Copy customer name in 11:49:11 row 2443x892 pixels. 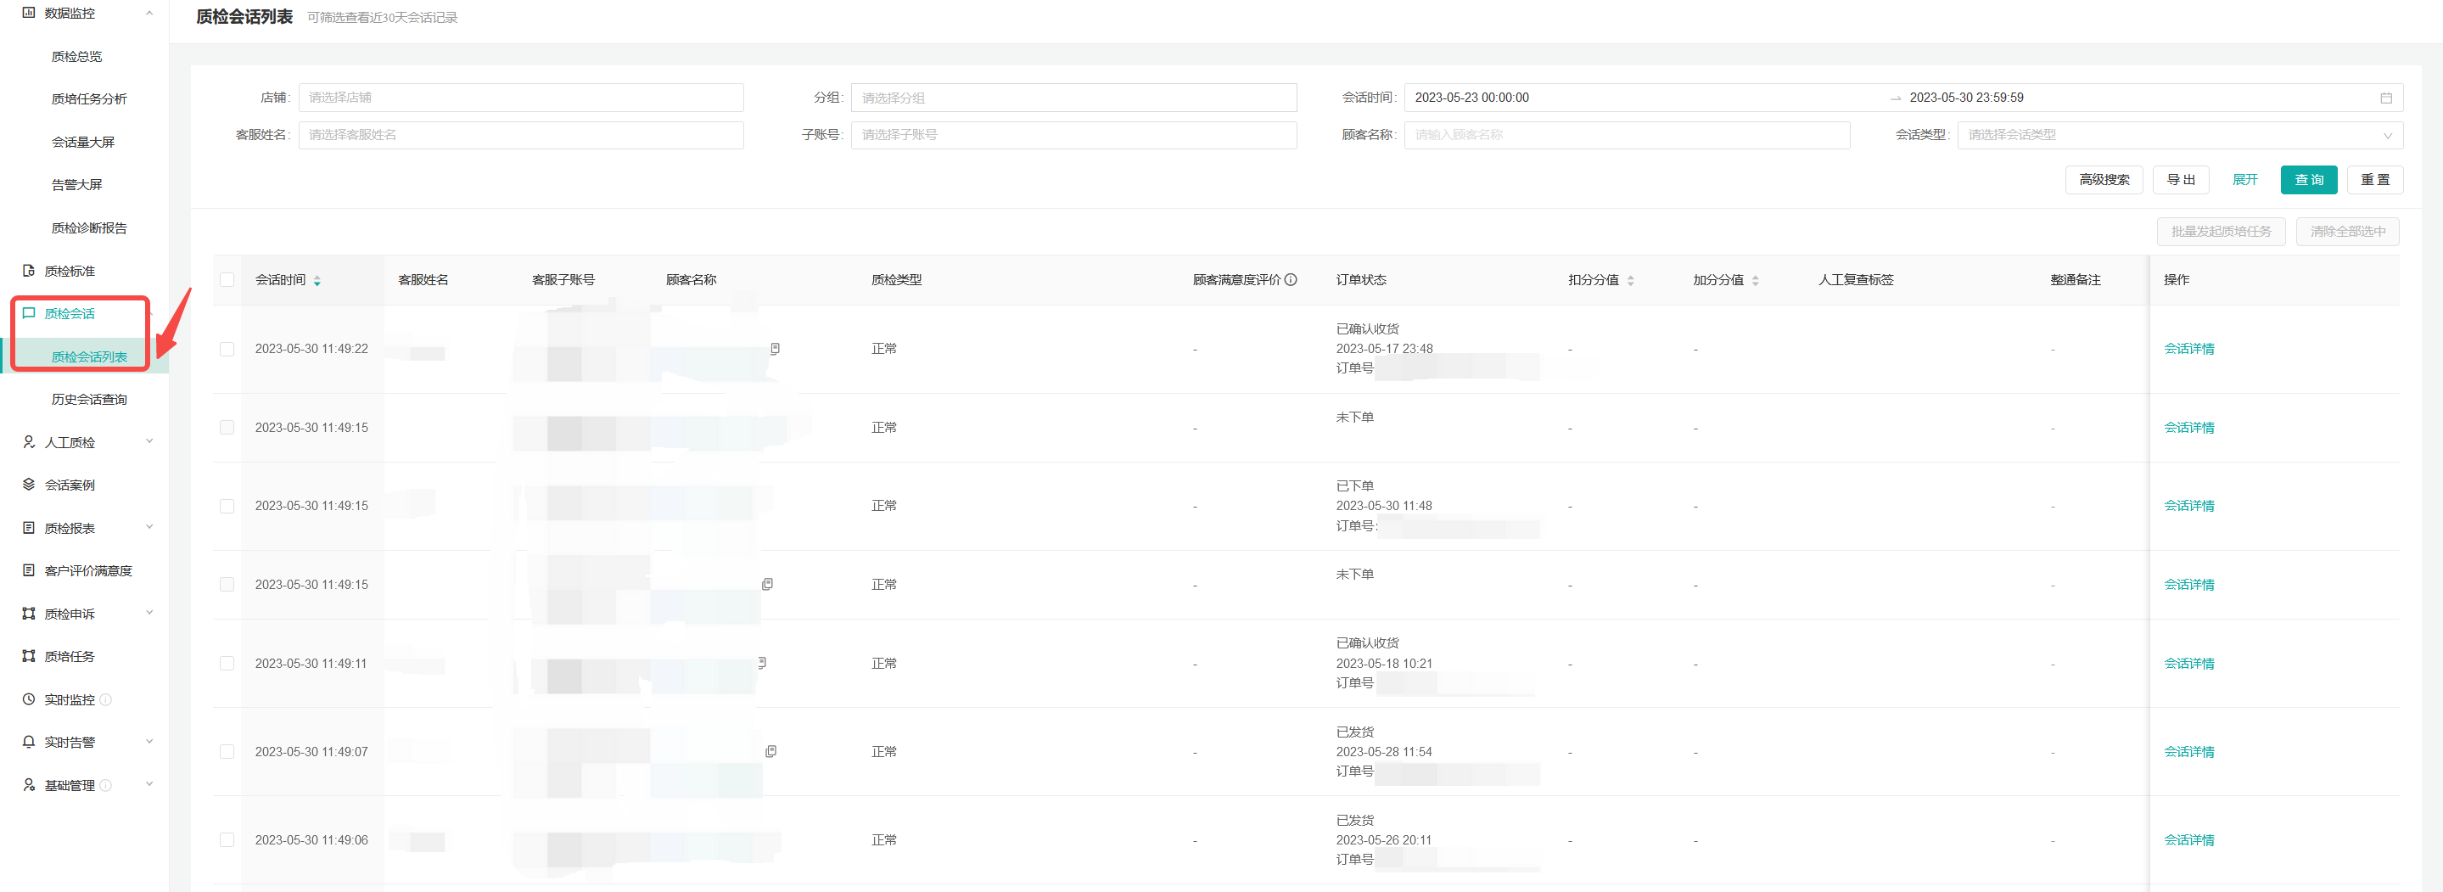click(761, 664)
